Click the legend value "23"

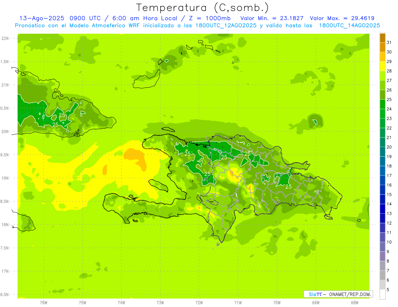coord(389,119)
